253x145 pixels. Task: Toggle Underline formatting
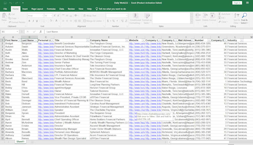point(37,21)
